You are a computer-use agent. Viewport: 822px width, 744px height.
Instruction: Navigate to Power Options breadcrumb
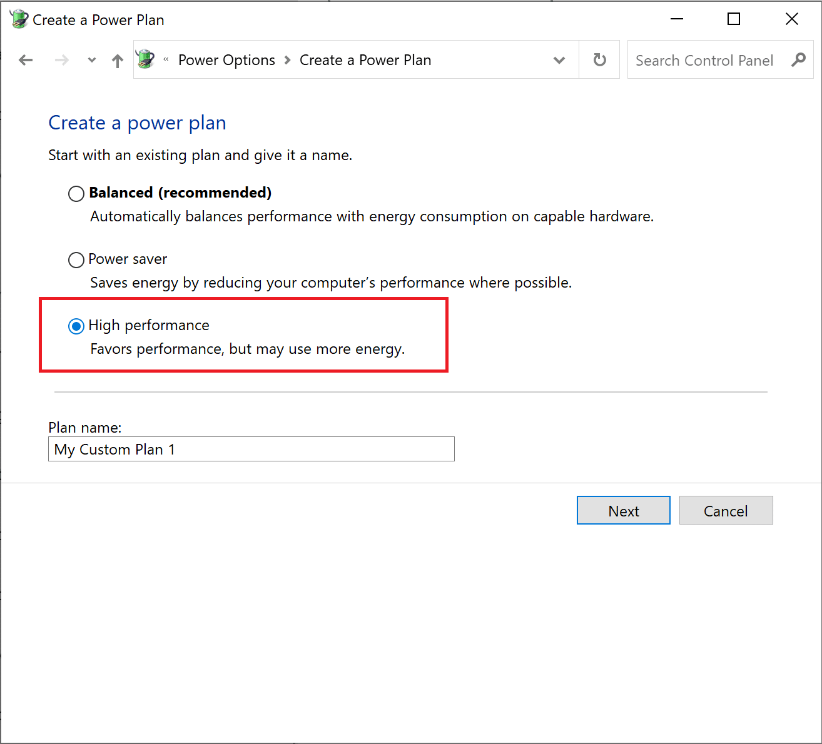tap(226, 60)
